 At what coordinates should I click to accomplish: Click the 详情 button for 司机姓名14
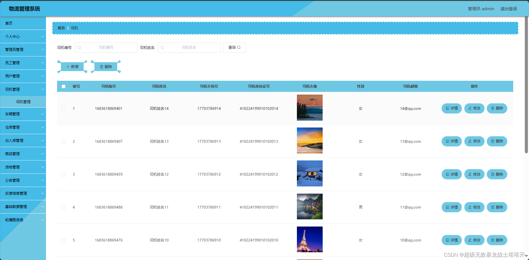pos(451,108)
